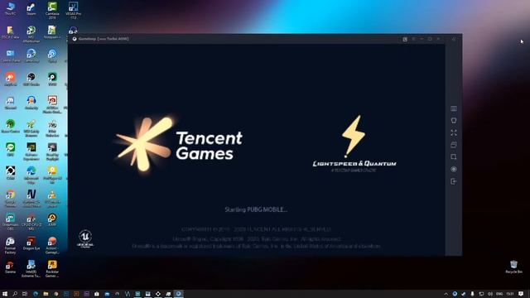Open Windows taskbar search

(15, 294)
